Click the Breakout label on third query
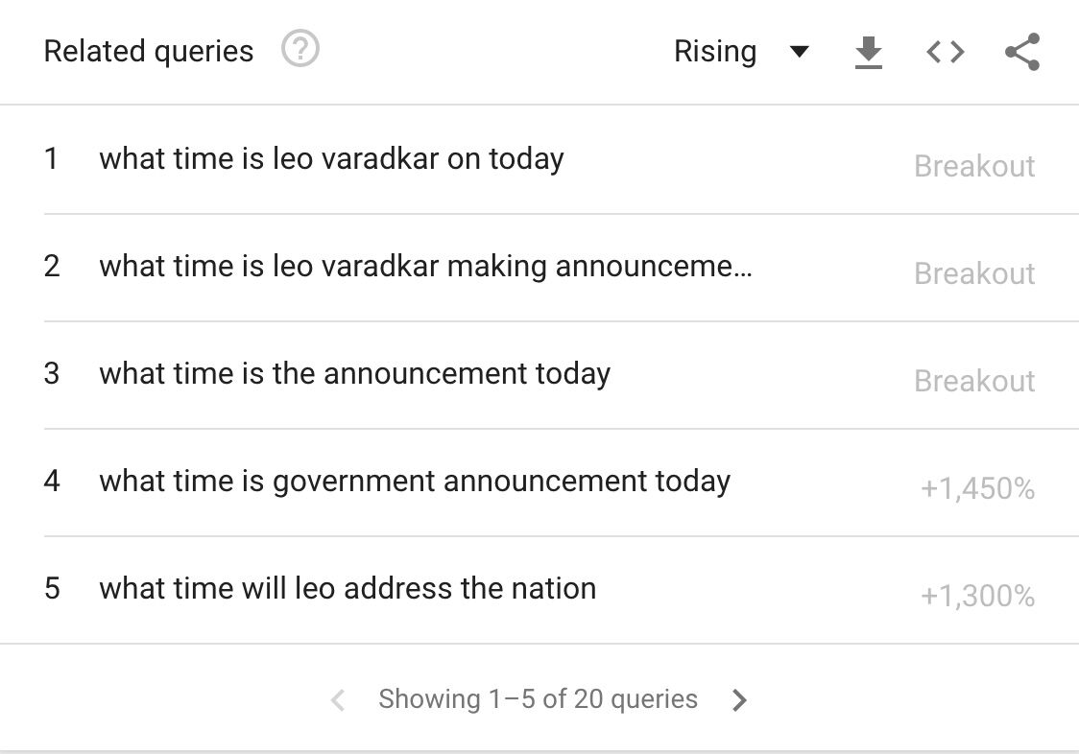The height and width of the screenshot is (754, 1079). [974, 381]
